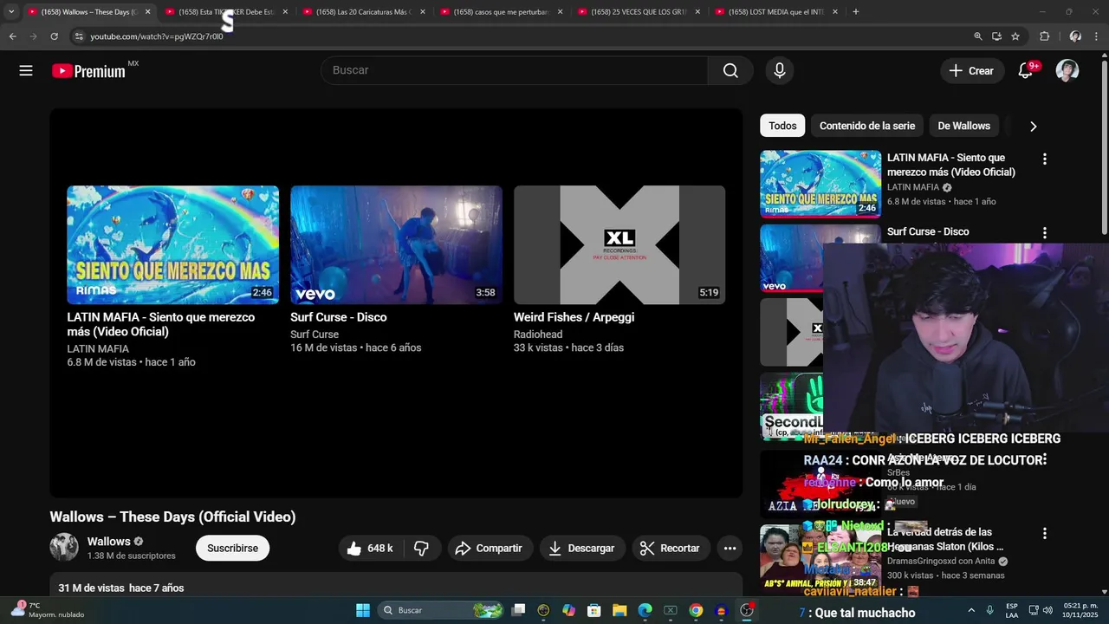This screenshot has width=1109, height=624.
Task: Switch to the casos que me perturban tab
Action: tap(501, 12)
